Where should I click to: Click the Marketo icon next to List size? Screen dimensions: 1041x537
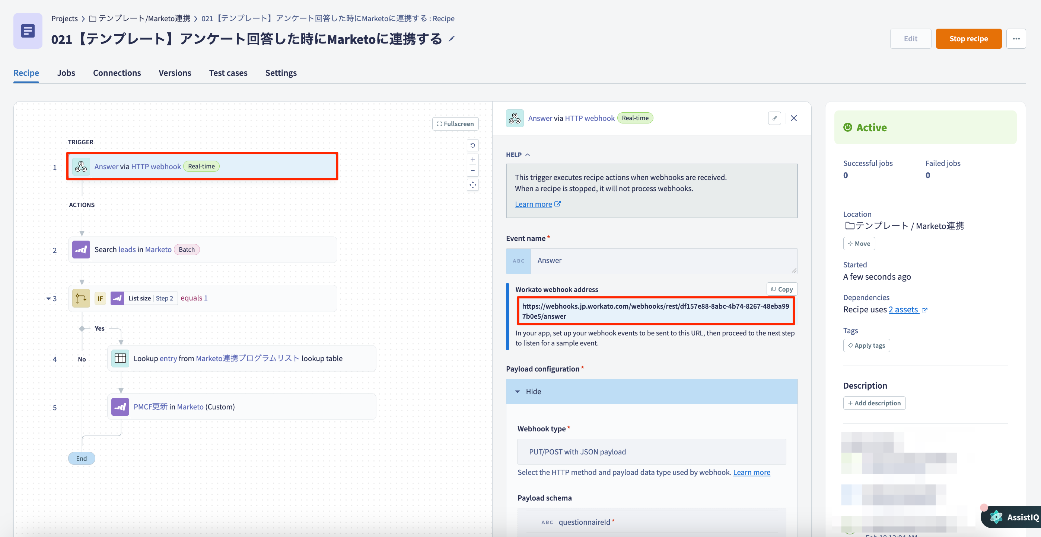pyautogui.click(x=117, y=298)
